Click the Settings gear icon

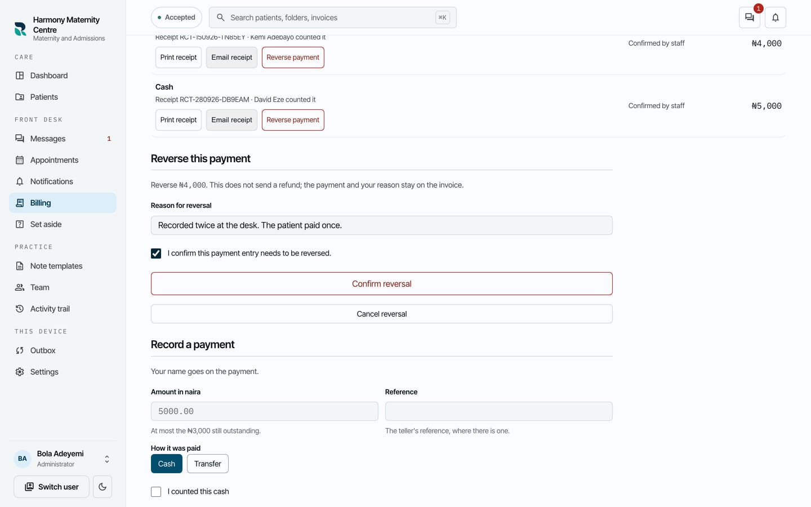20,372
